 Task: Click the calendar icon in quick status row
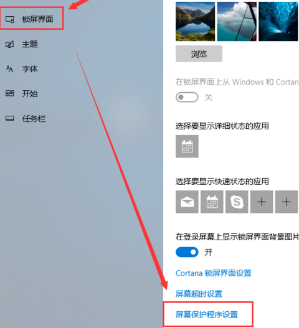click(x=212, y=202)
